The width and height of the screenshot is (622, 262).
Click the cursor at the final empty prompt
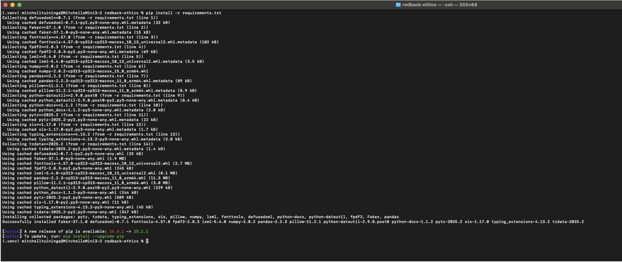pos(147,241)
